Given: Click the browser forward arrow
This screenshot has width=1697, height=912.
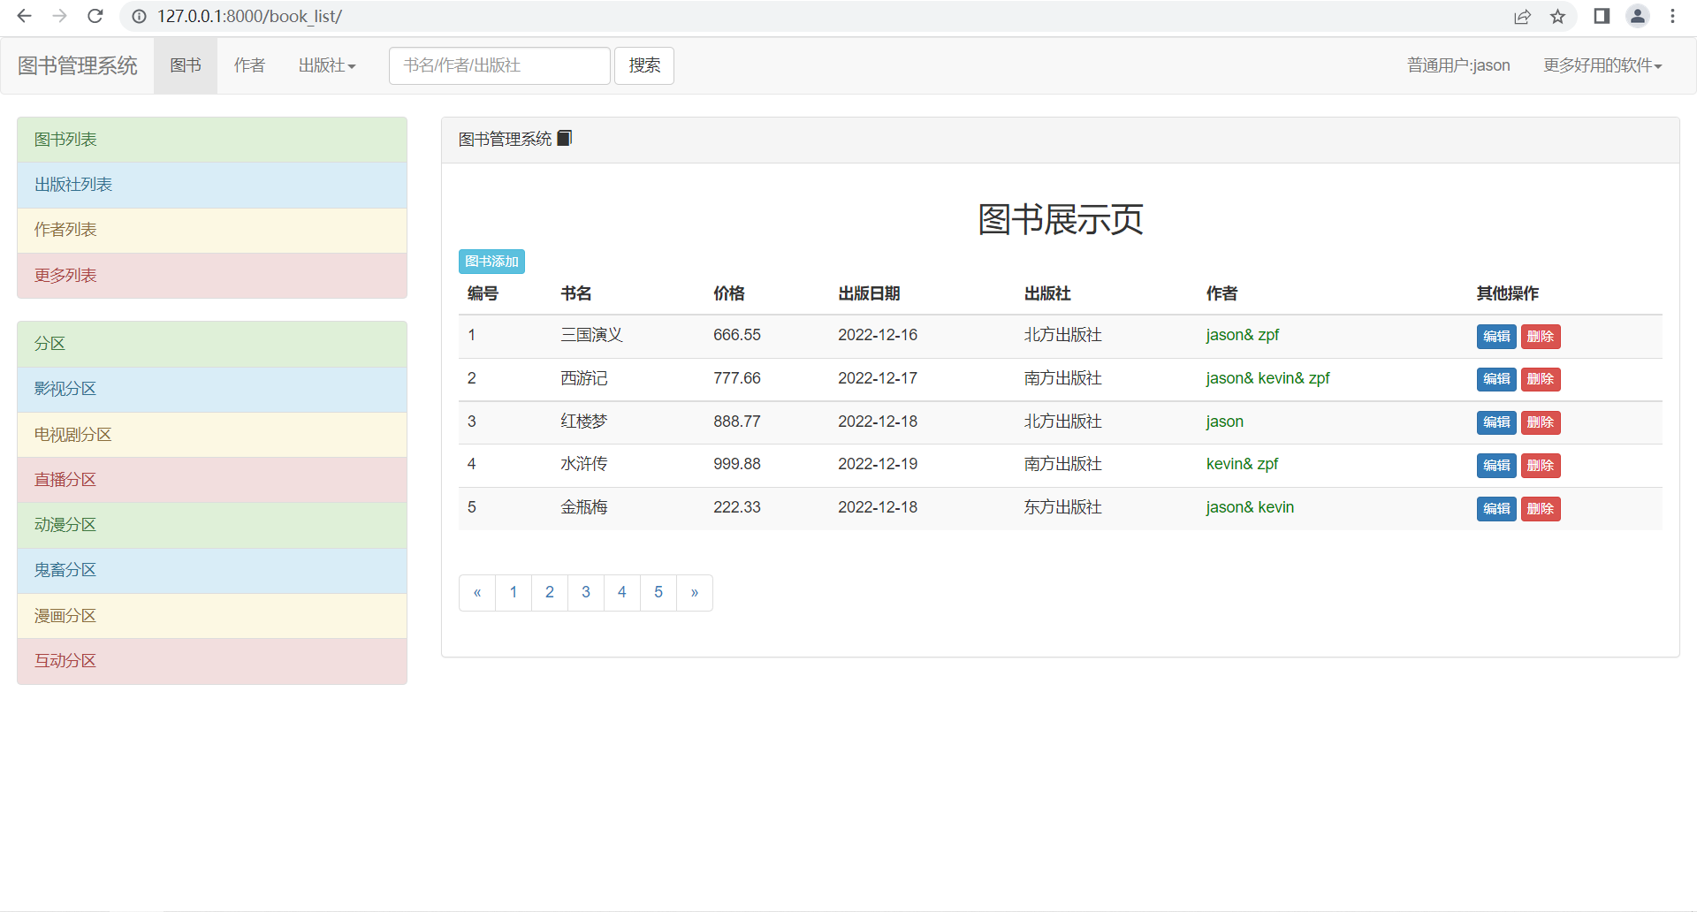Looking at the screenshot, I should [x=59, y=16].
